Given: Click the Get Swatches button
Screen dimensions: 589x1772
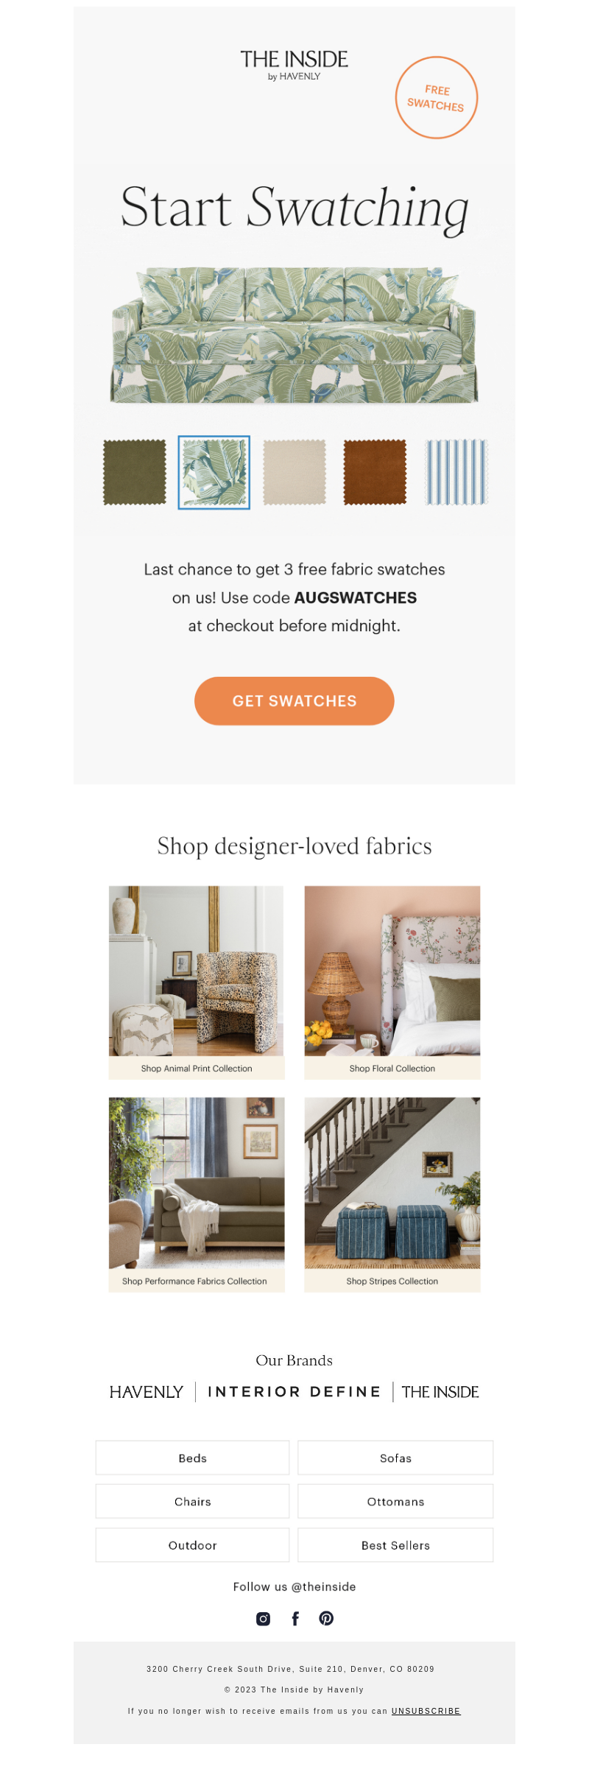Looking at the screenshot, I should coord(294,701).
